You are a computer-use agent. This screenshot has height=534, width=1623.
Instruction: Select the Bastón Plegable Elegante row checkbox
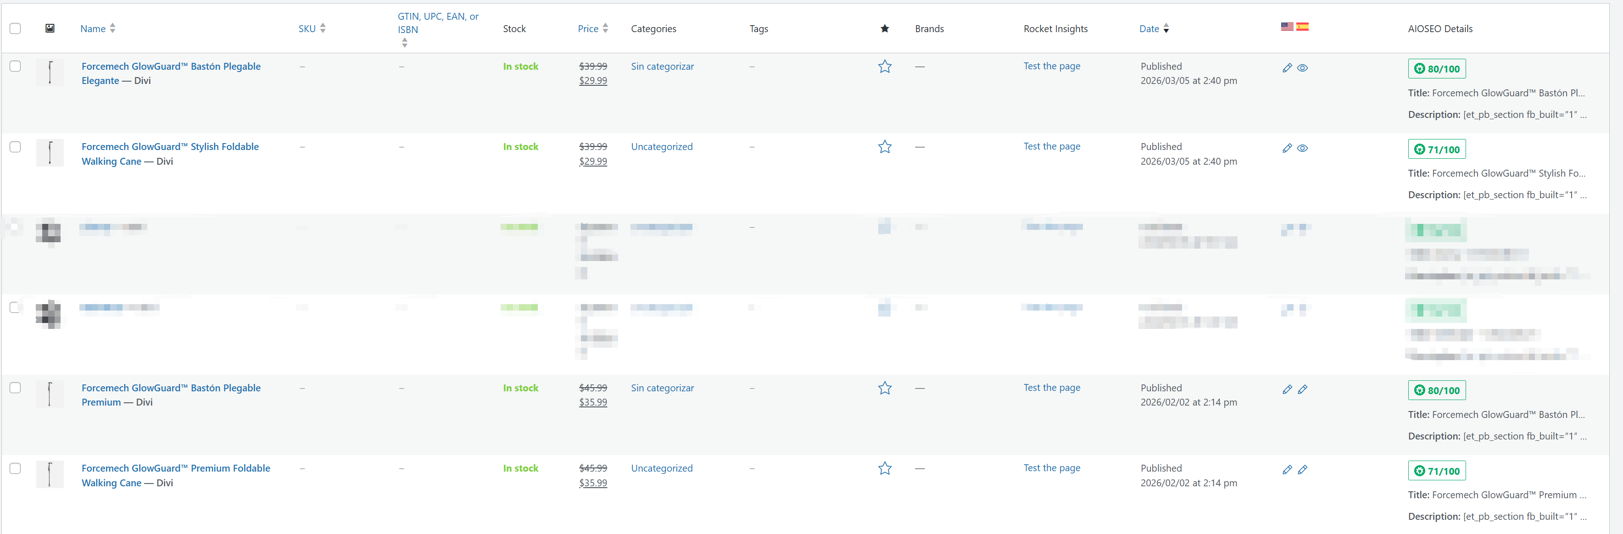coord(15,66)
